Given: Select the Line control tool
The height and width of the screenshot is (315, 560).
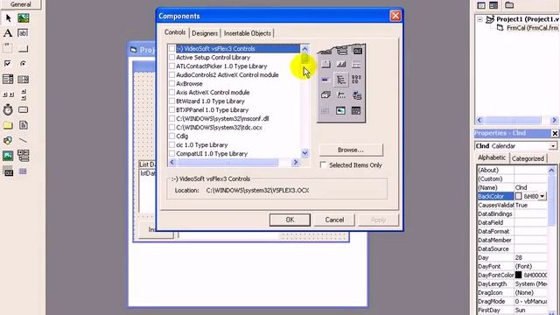Looking at the screenshot, I should click(x=24, y=140).
